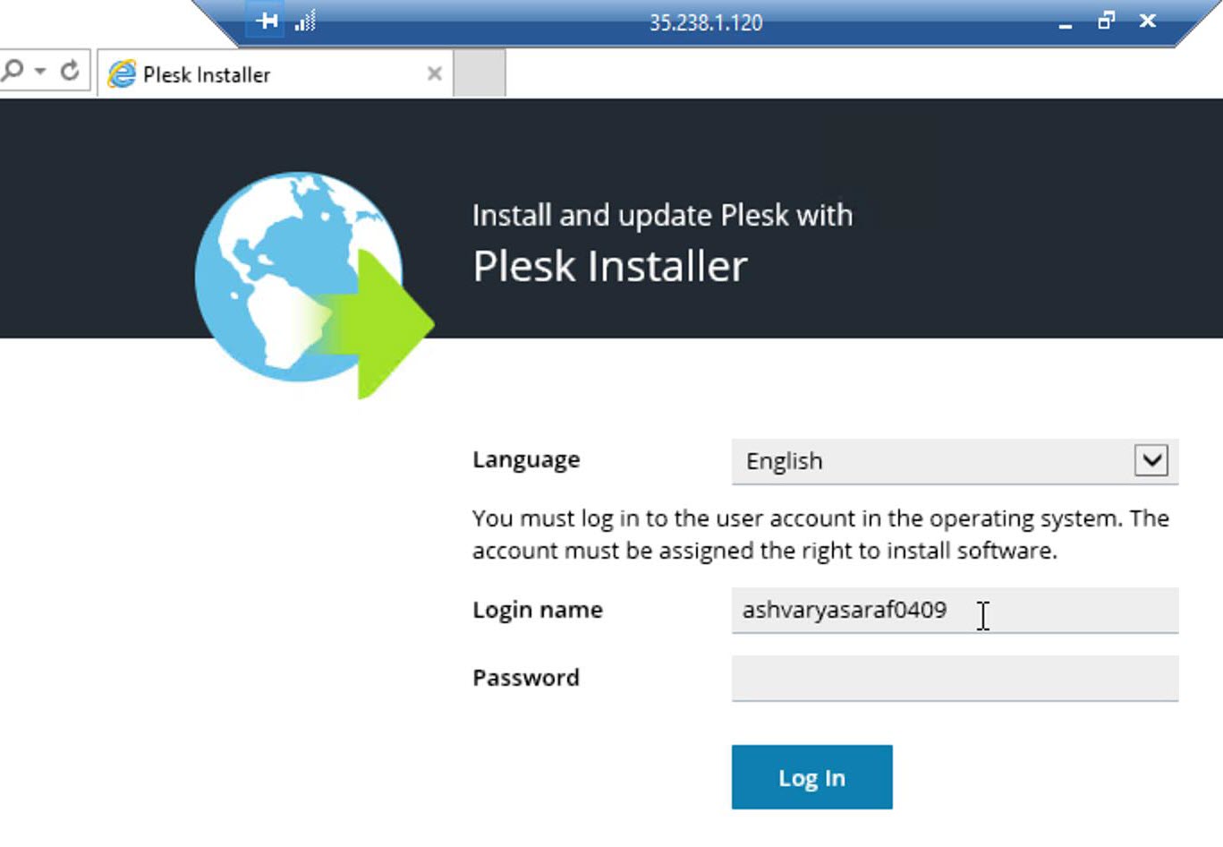Image resolution: width=1223 pixels, height=847 pixels.
Task: Click into the Password field
Action: click(954, 678)
